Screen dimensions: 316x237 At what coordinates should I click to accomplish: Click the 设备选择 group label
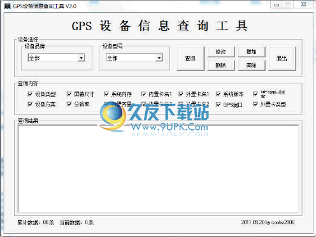point(27,39)
